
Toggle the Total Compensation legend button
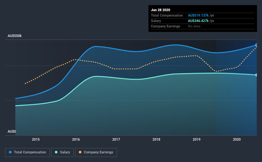click(27, 152)
